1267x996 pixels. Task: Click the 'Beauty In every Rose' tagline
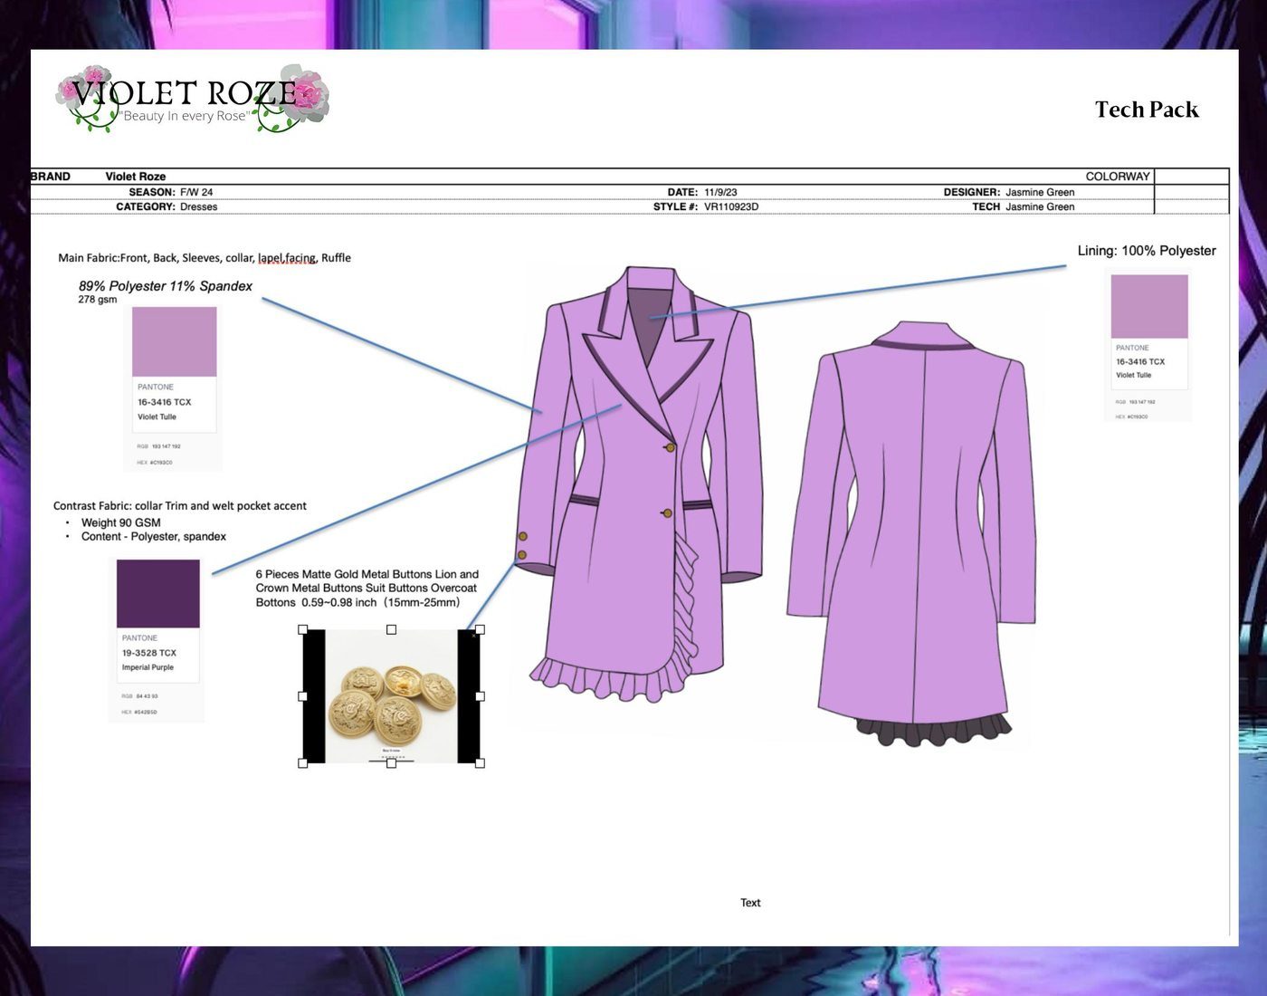coord(185,116)
